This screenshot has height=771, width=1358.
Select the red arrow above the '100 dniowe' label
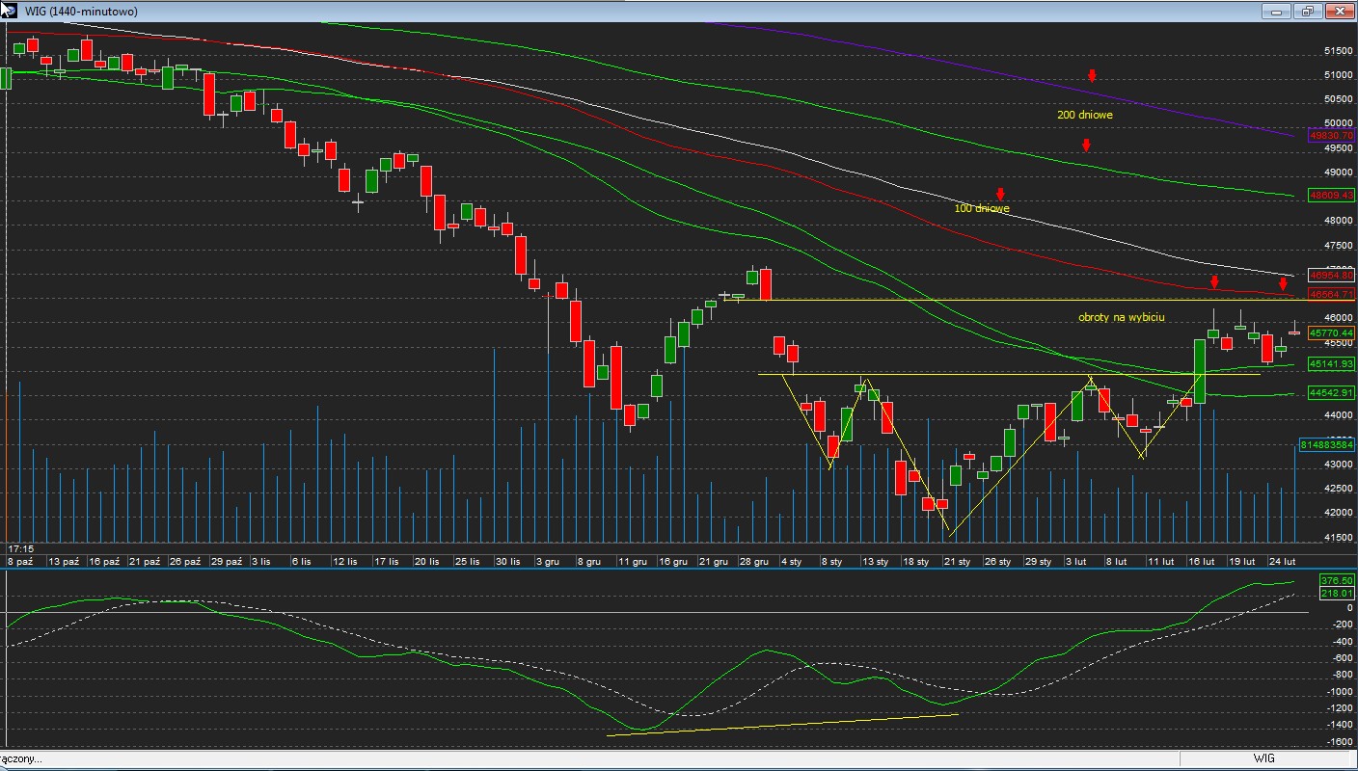[1001, 194]
